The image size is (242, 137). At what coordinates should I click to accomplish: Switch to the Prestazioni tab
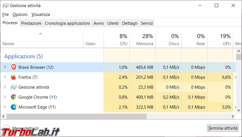click(31, 23)
